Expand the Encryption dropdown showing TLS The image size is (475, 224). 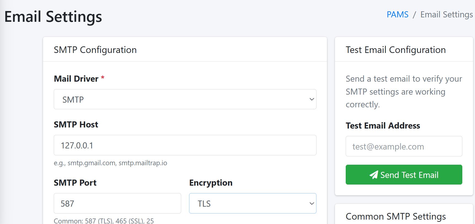point(253,204)
